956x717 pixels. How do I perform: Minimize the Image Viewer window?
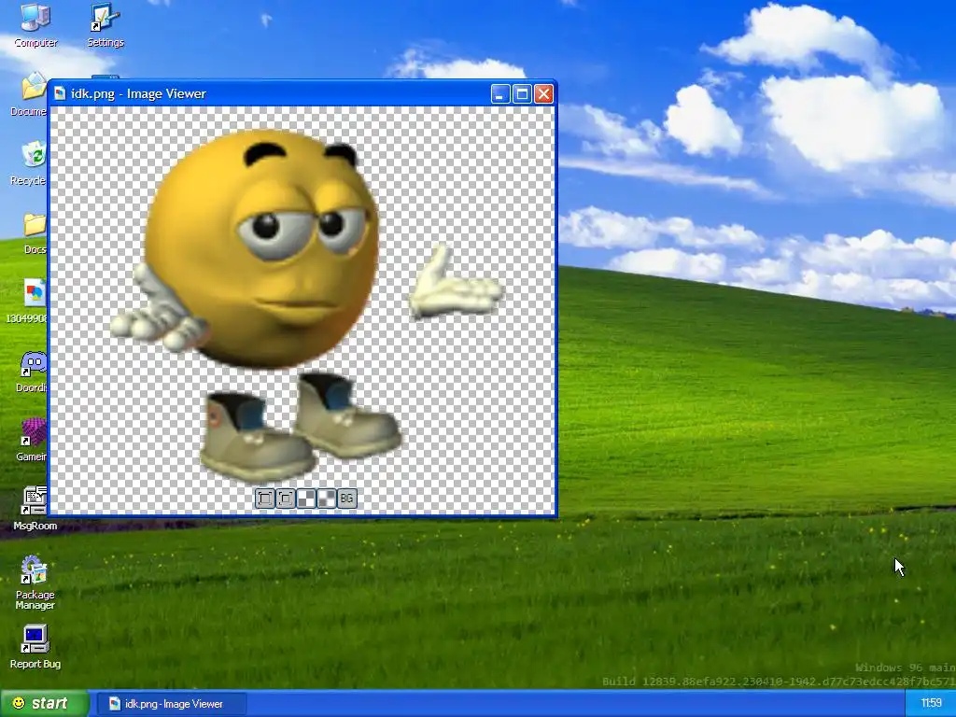[500, 94]
